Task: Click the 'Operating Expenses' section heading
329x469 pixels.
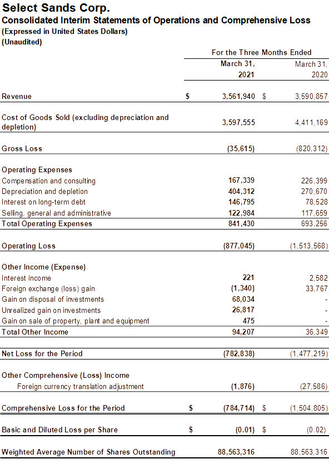Action: tap(37, 170)
